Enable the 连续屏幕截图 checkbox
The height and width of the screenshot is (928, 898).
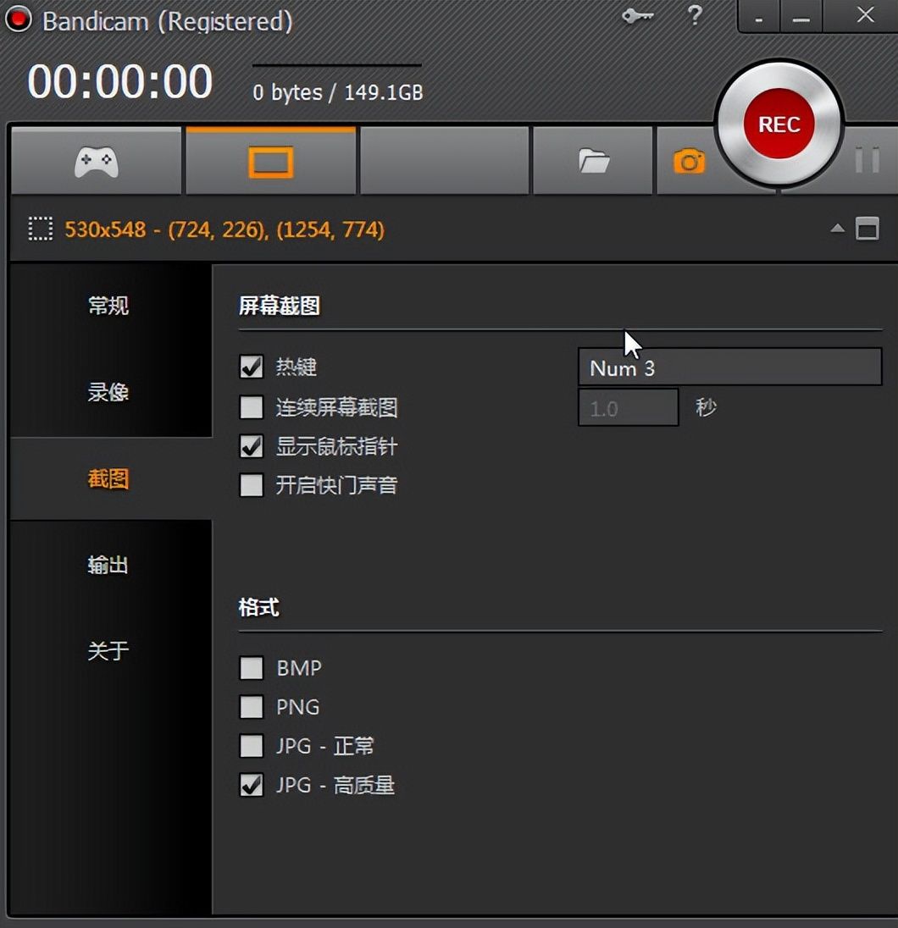tap(252, 408)
